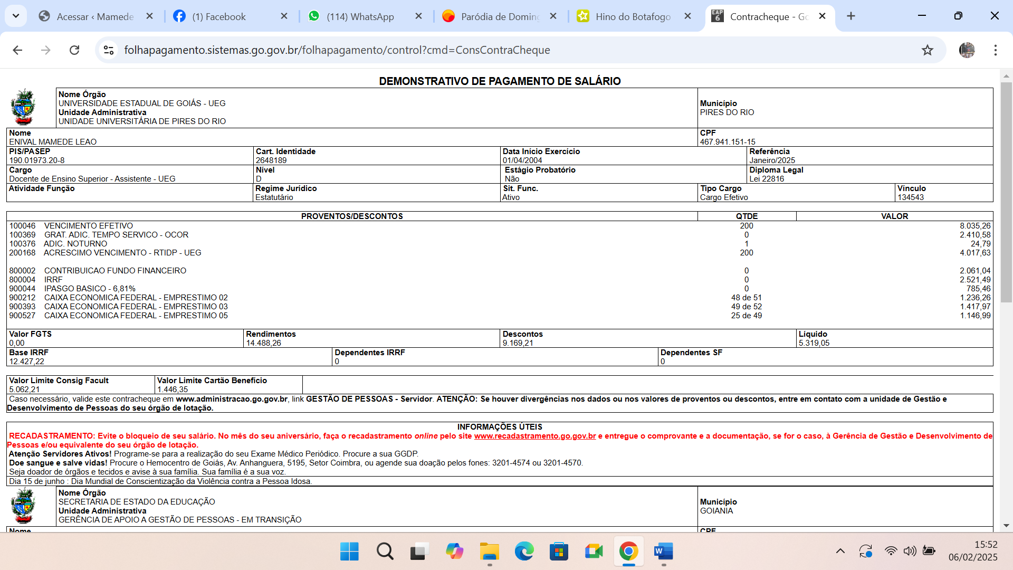Bookmark this page with star icon

(x=927, y=50)
